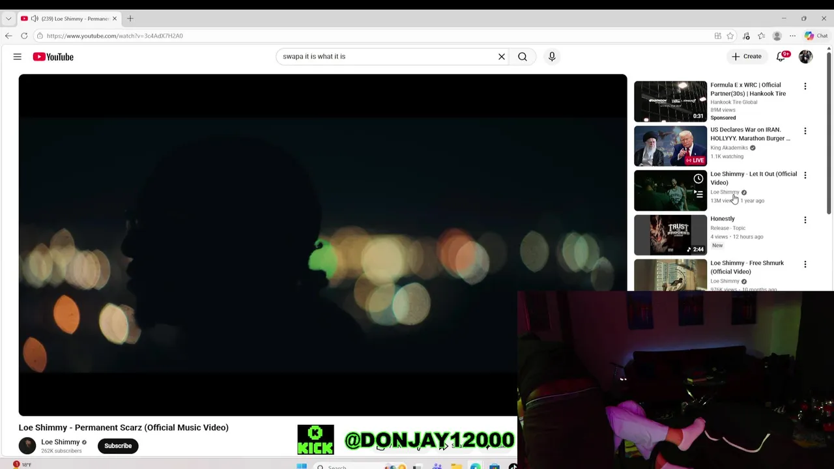Open Loe Shimmy channel name below video

point(60,442)
